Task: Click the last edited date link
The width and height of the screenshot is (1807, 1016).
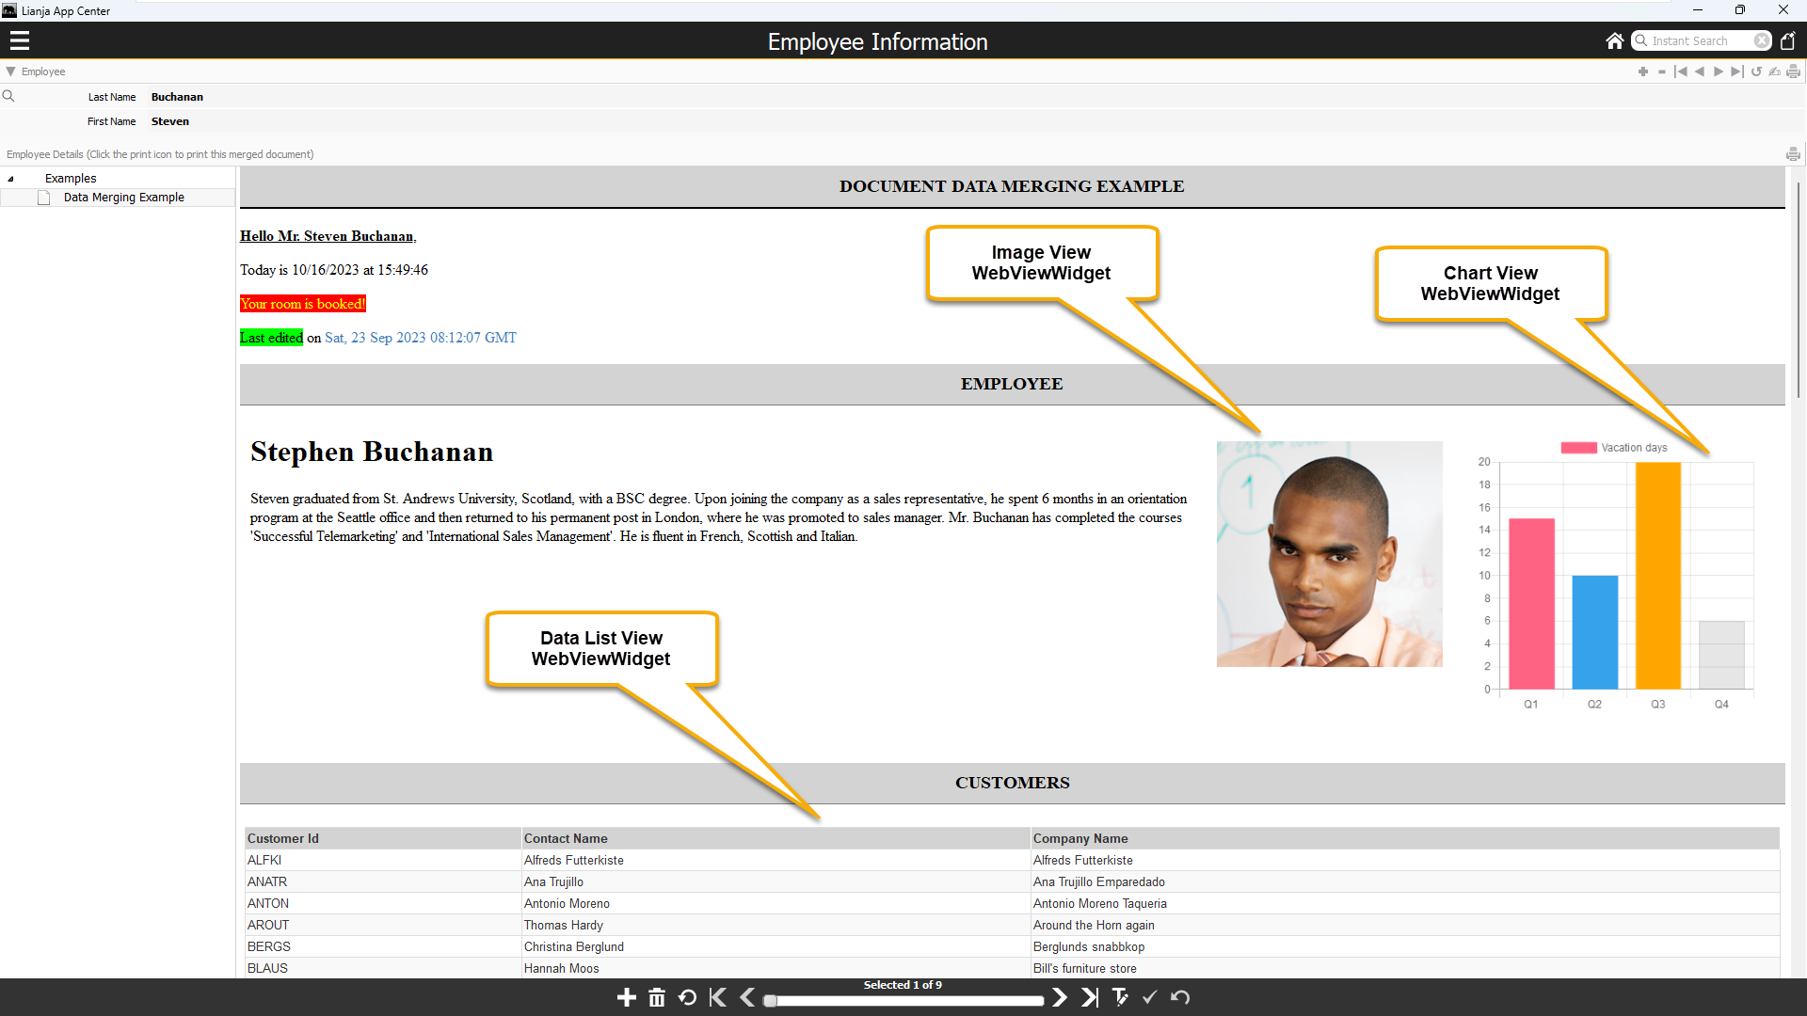Action: (x=420, y=338)
